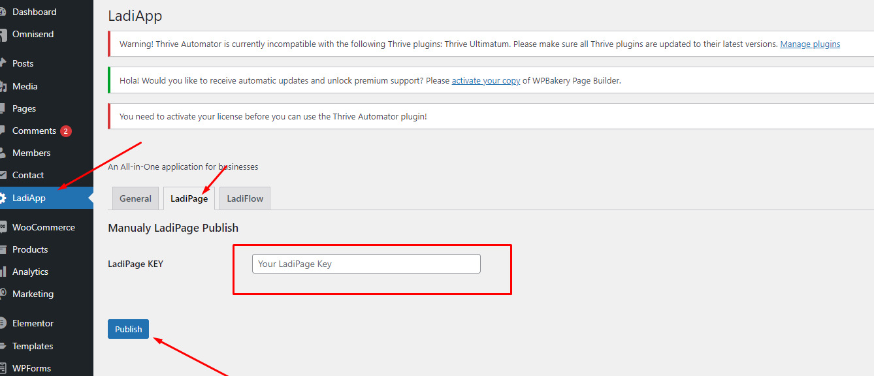Click the activate your copy link
874x376 pixels.
pyautogui.click(x=486, y=80)
